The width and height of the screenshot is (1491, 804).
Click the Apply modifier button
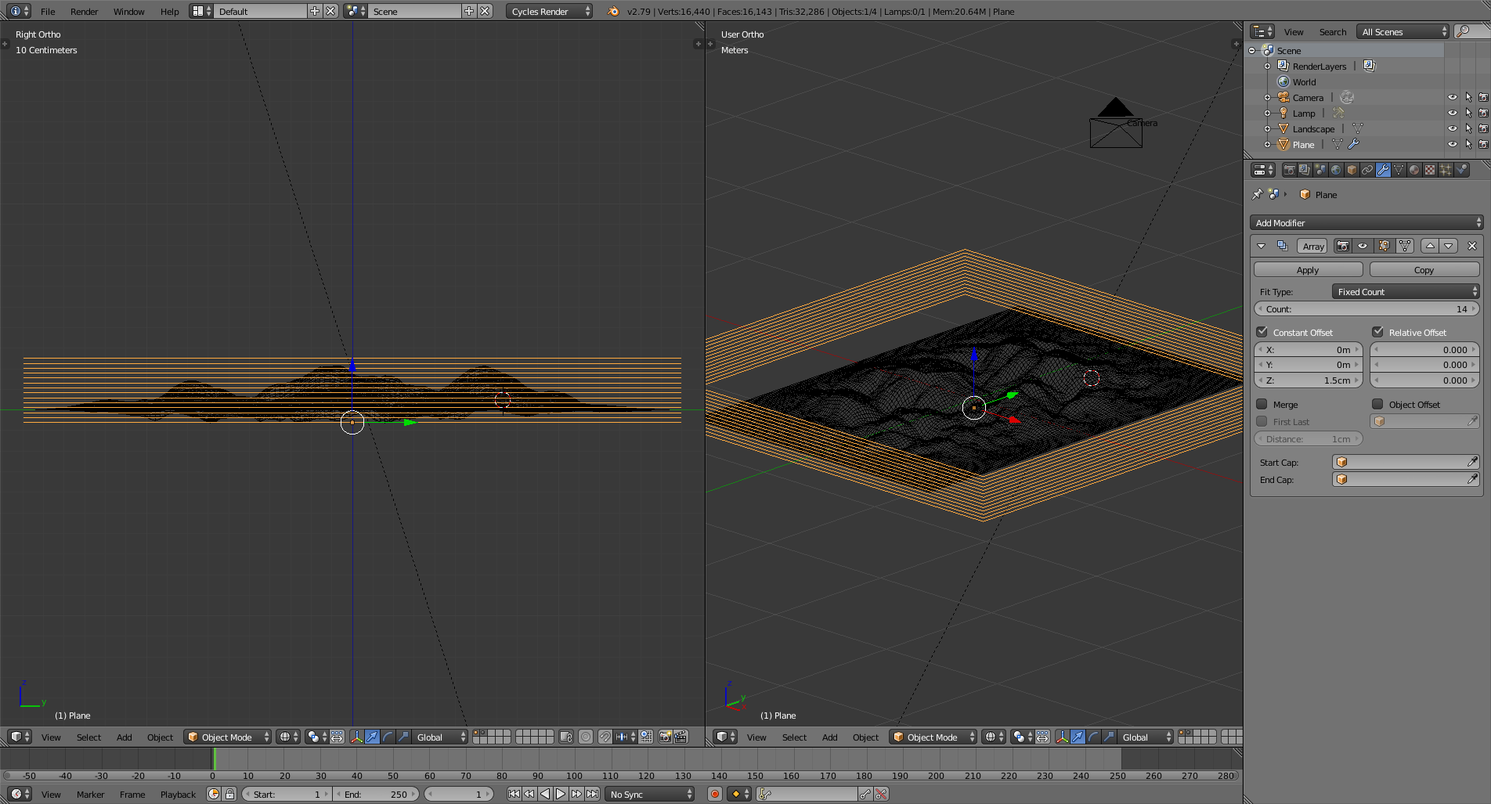coord(1308,269)
